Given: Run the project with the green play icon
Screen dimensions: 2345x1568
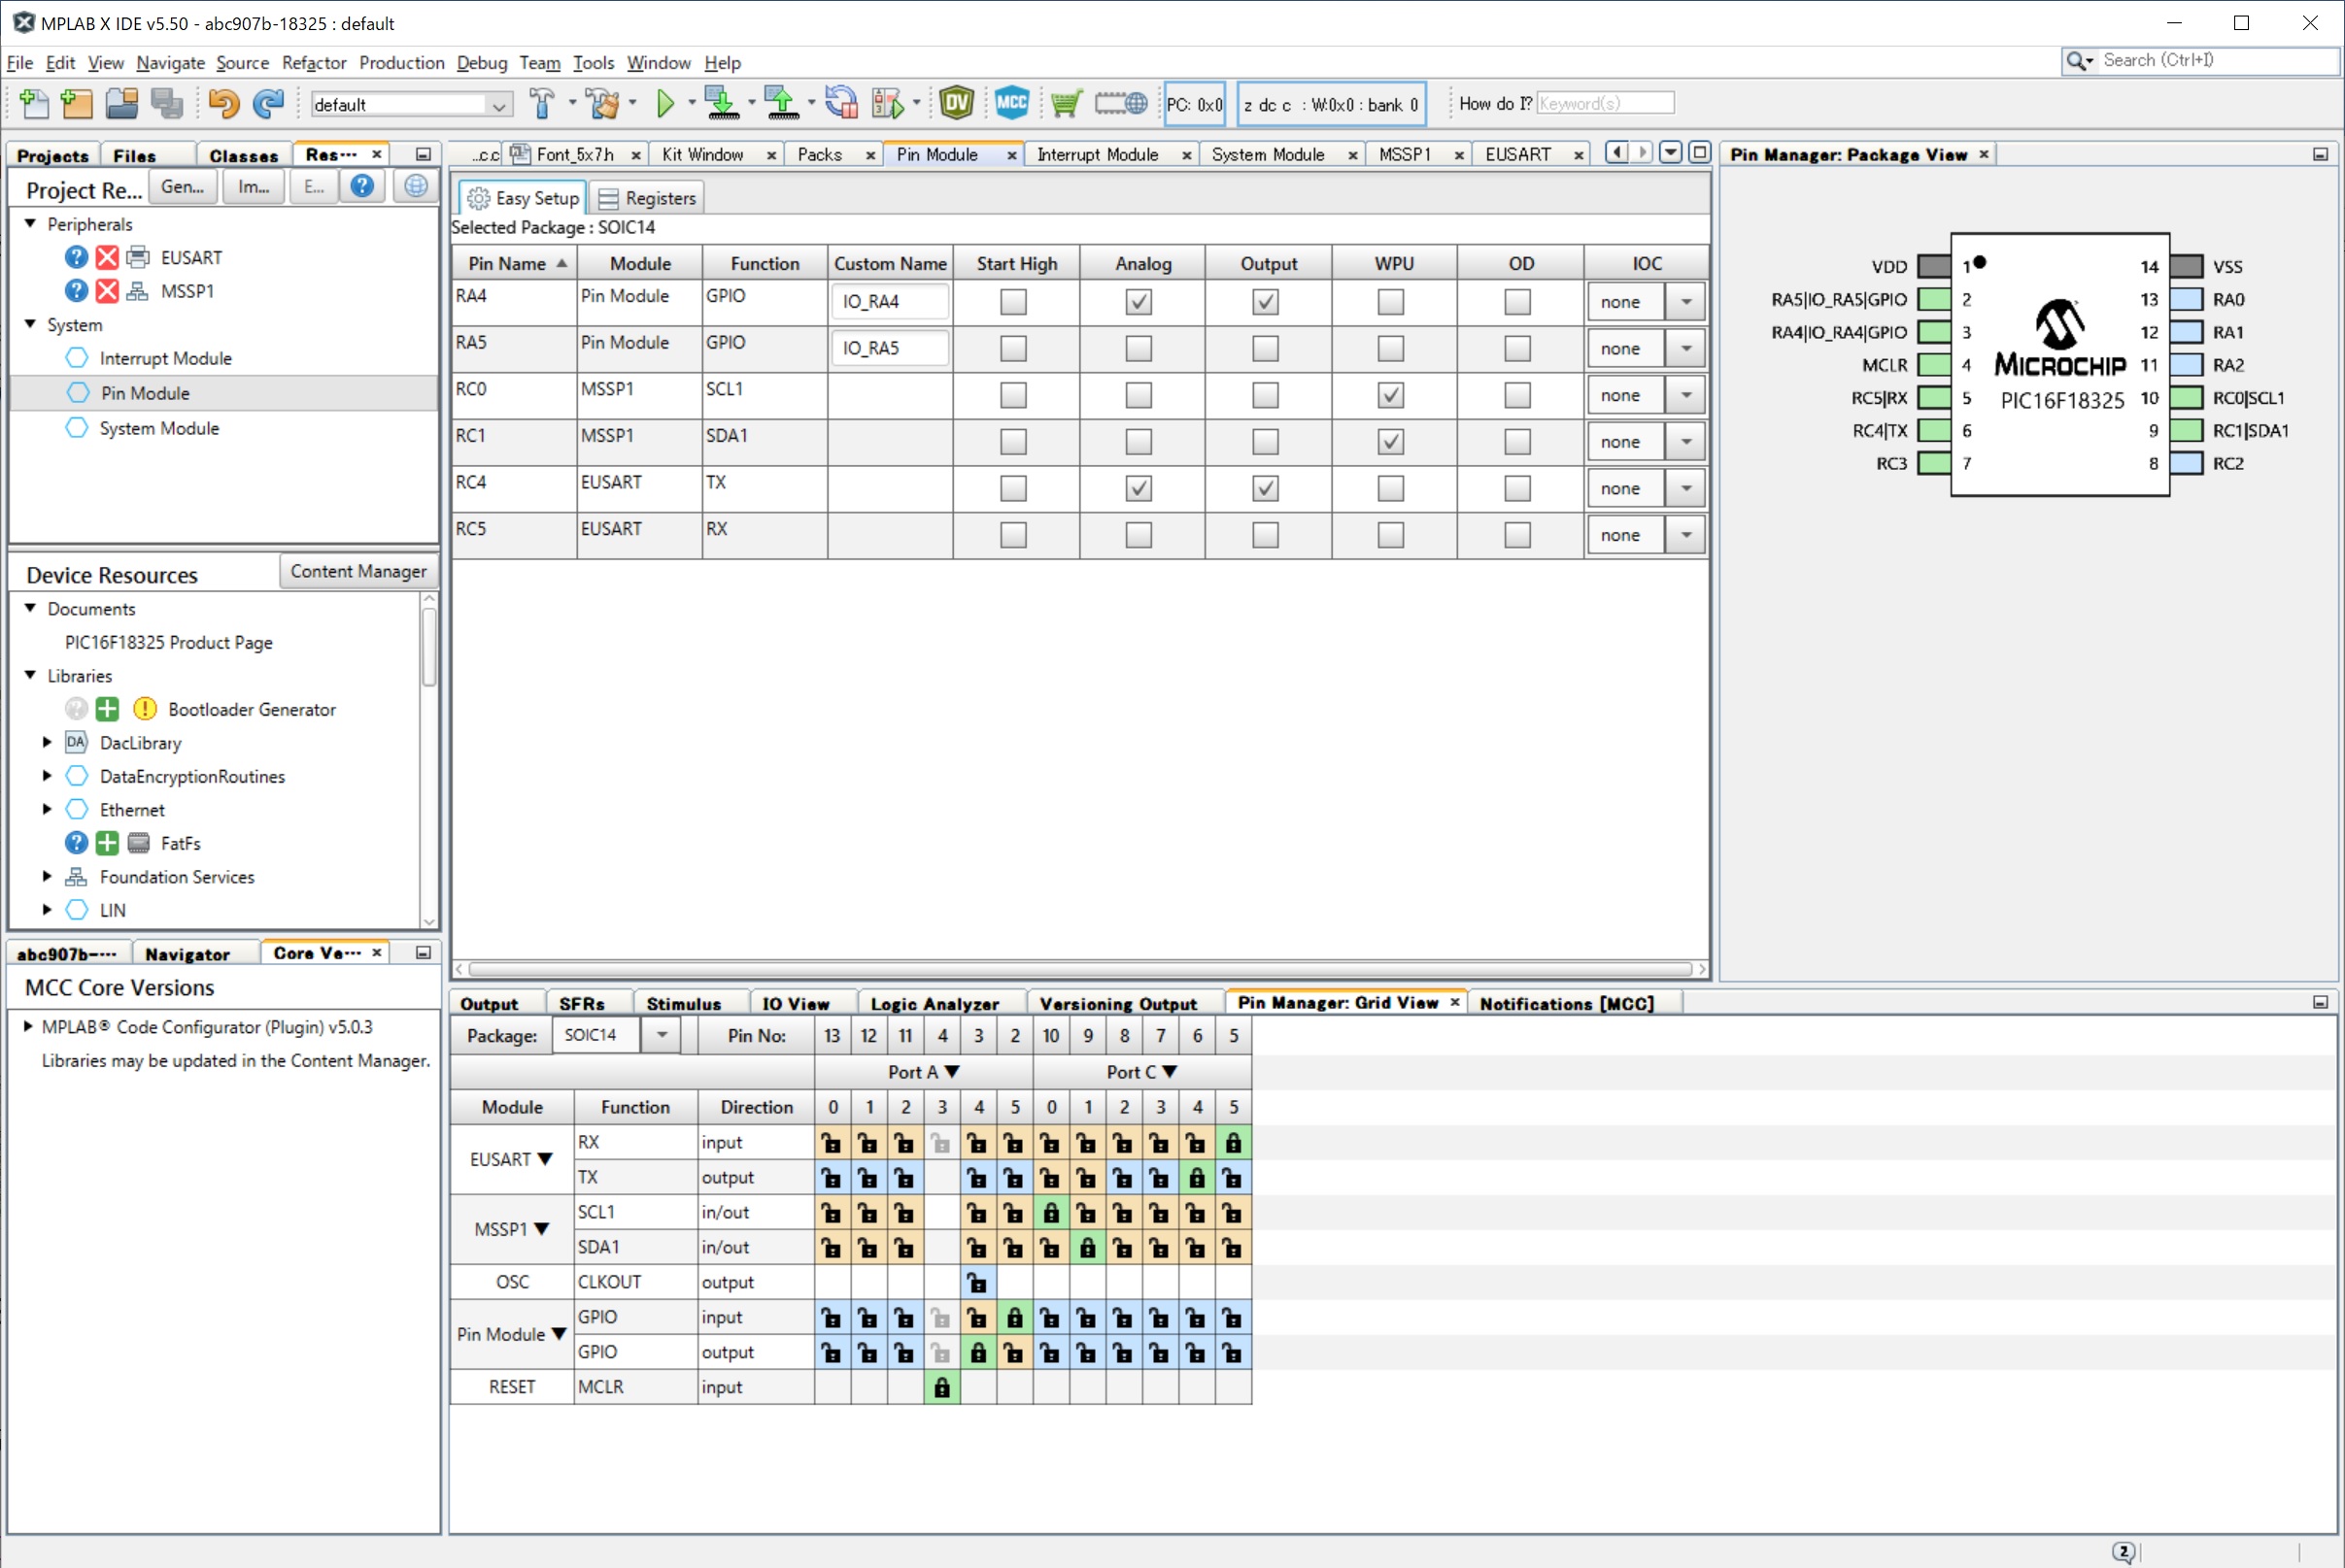Looking at the screenshot, I should (x=665, y=103).
